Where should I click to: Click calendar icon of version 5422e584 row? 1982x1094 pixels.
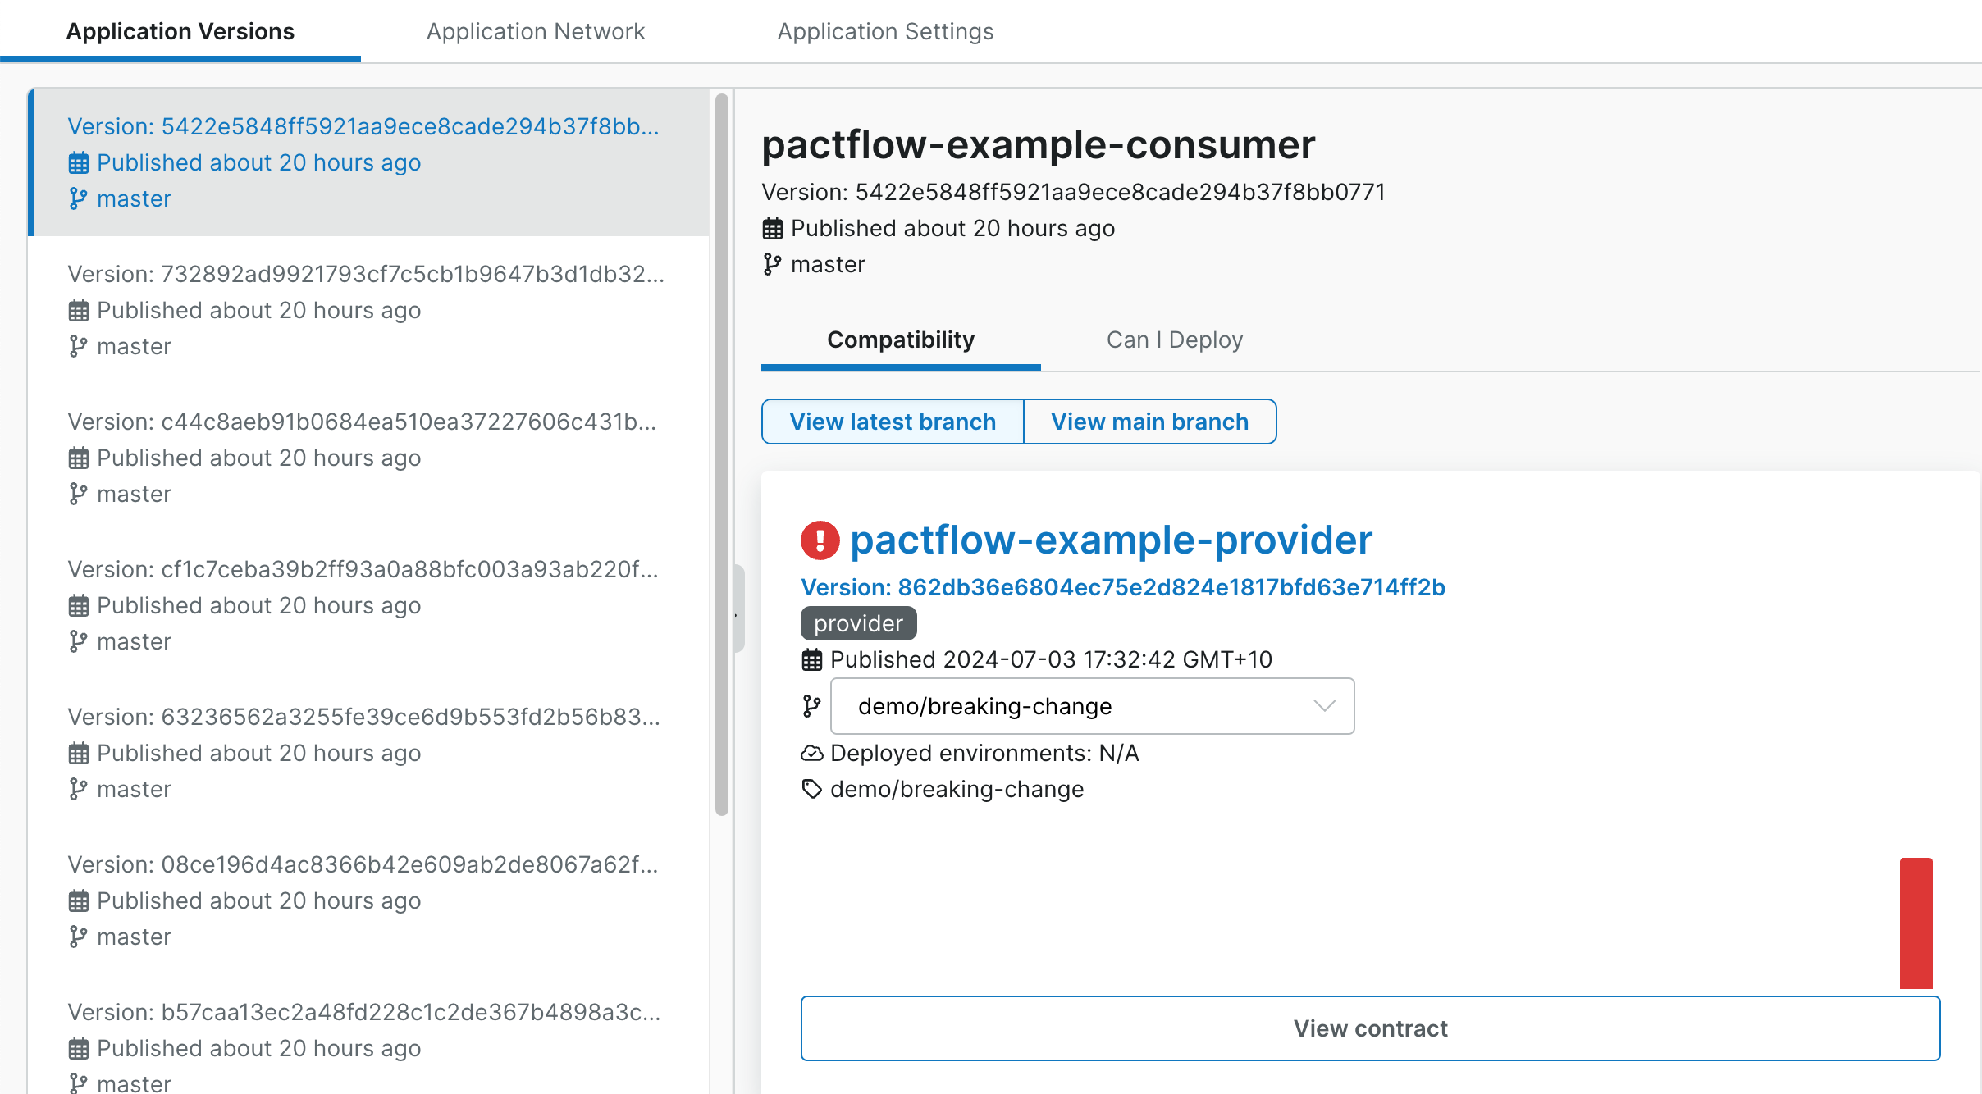click(79, 163)
